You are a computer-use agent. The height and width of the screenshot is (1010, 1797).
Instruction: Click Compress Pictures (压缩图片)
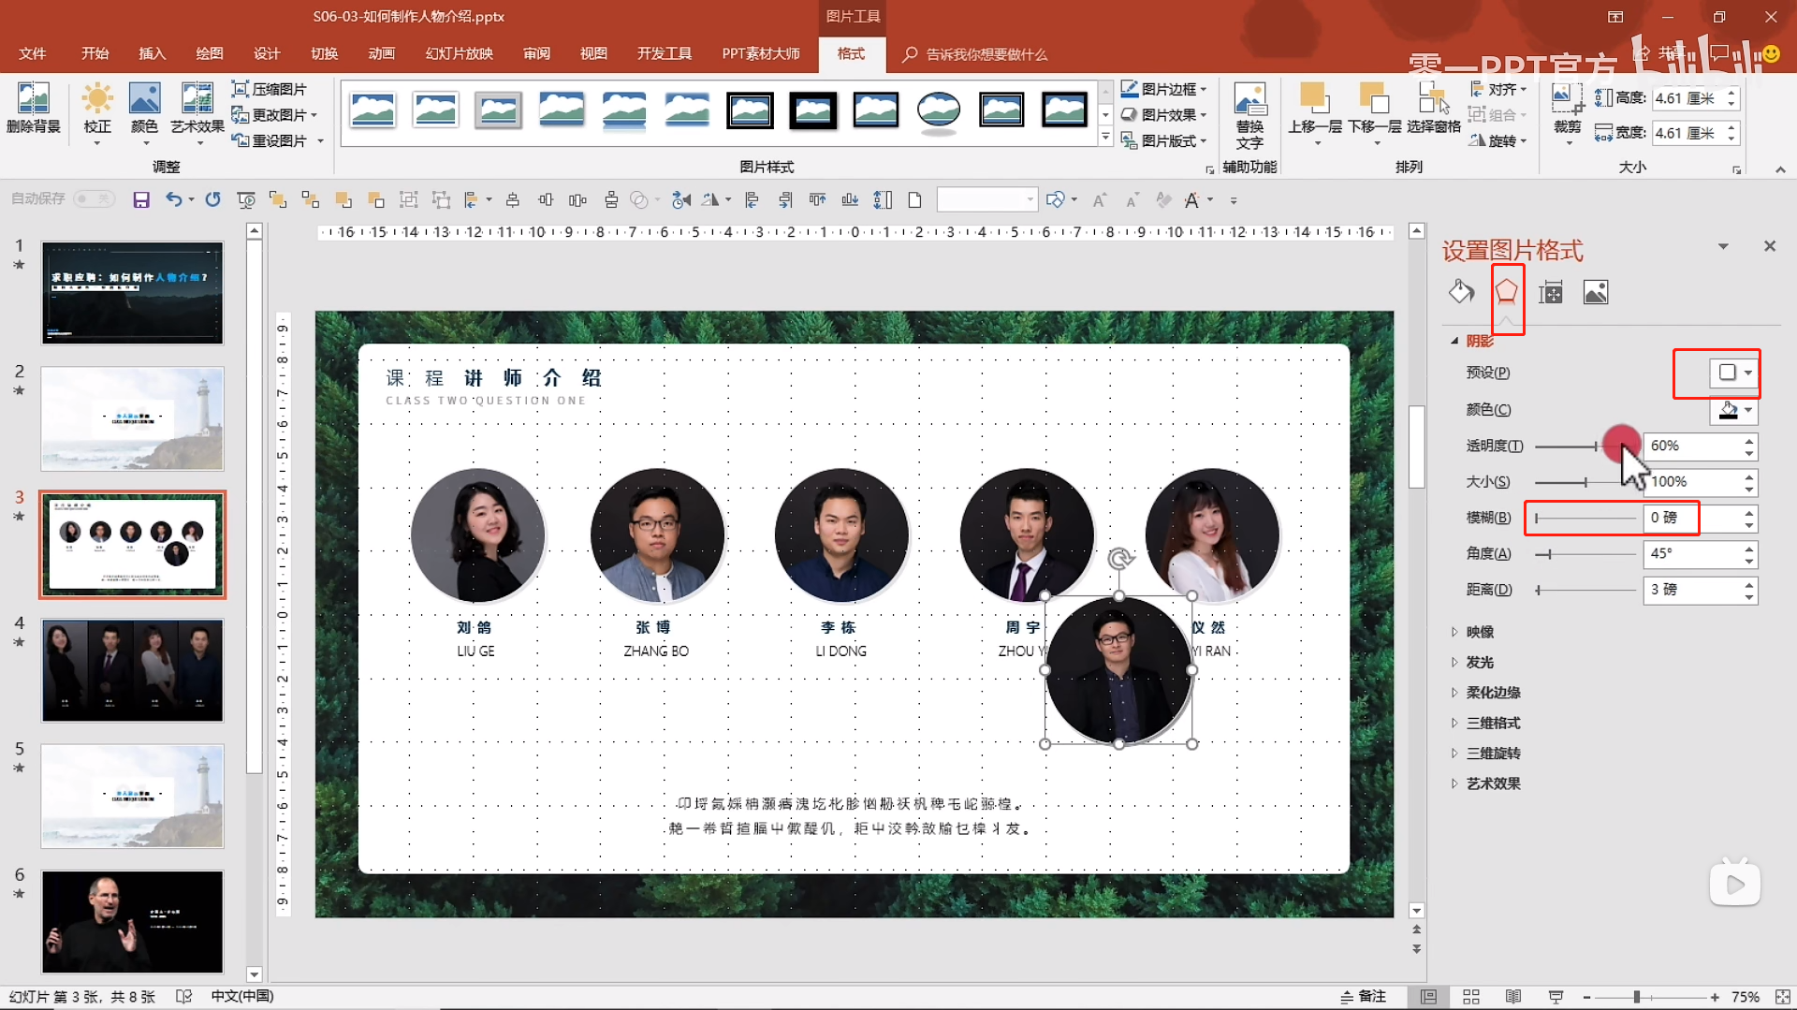[270, 89]
